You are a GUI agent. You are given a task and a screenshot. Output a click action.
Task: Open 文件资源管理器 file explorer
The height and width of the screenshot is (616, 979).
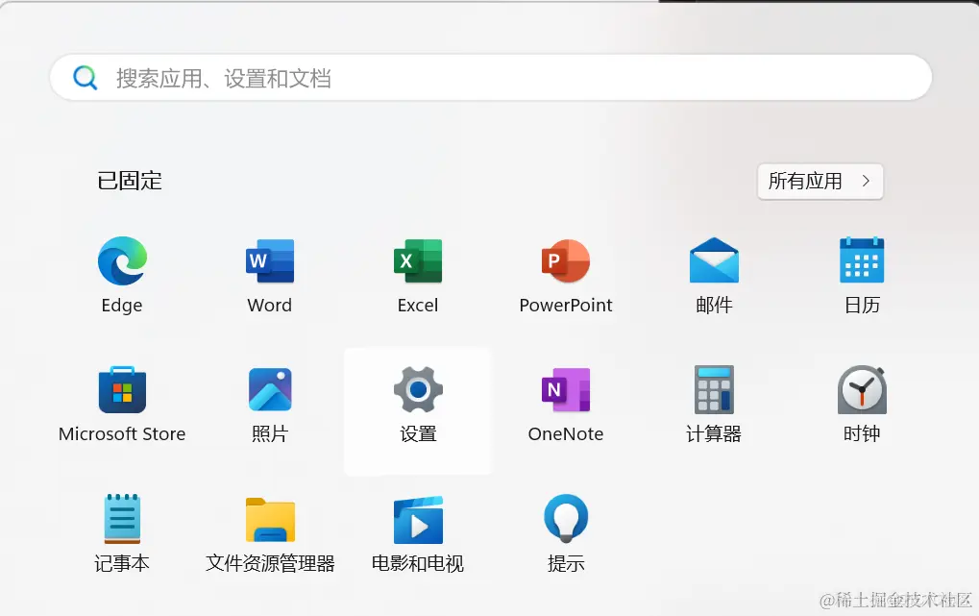pos(270,520)
